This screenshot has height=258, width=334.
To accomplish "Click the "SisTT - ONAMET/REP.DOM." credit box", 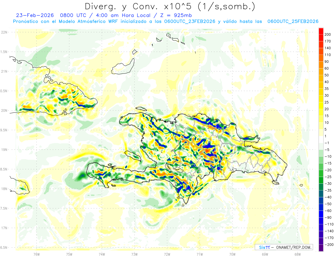I will 284,247.
